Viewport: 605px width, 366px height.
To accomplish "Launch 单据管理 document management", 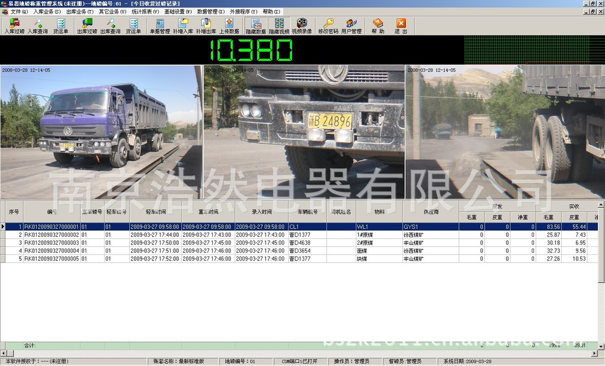I will pyautogui.click(x=159, y=26).
